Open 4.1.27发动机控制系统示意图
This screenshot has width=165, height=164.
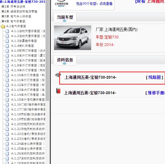28,158
